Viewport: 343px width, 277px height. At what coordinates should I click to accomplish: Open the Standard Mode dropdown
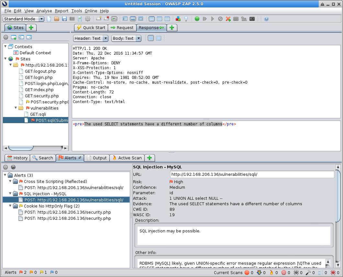23,19
